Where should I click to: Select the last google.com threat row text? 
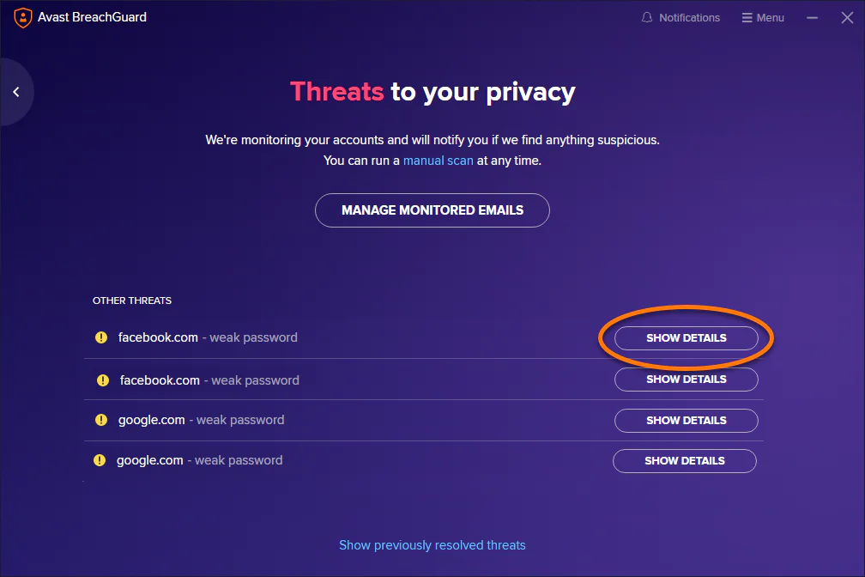(x=200, y=460)
